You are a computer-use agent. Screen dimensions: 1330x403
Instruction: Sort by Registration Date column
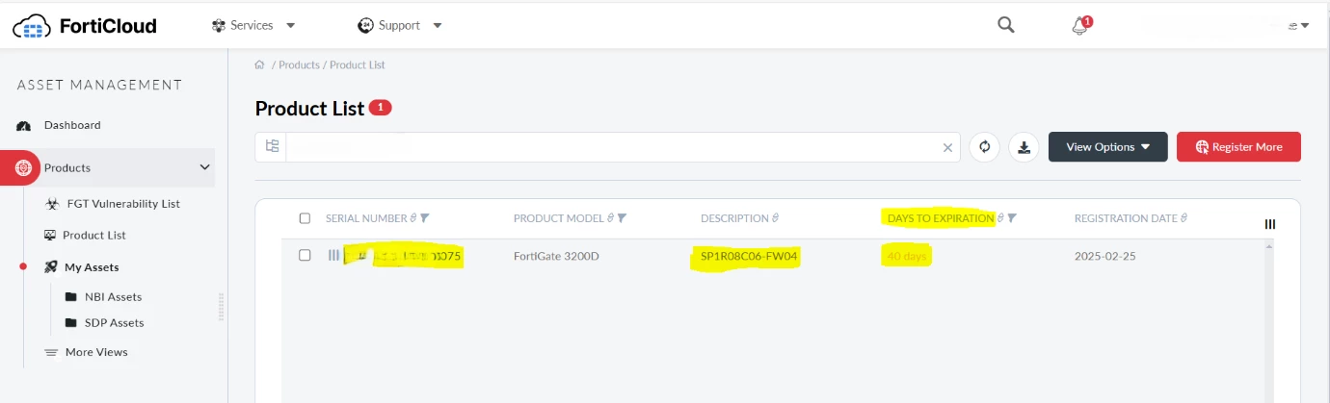coord(1184,218)
